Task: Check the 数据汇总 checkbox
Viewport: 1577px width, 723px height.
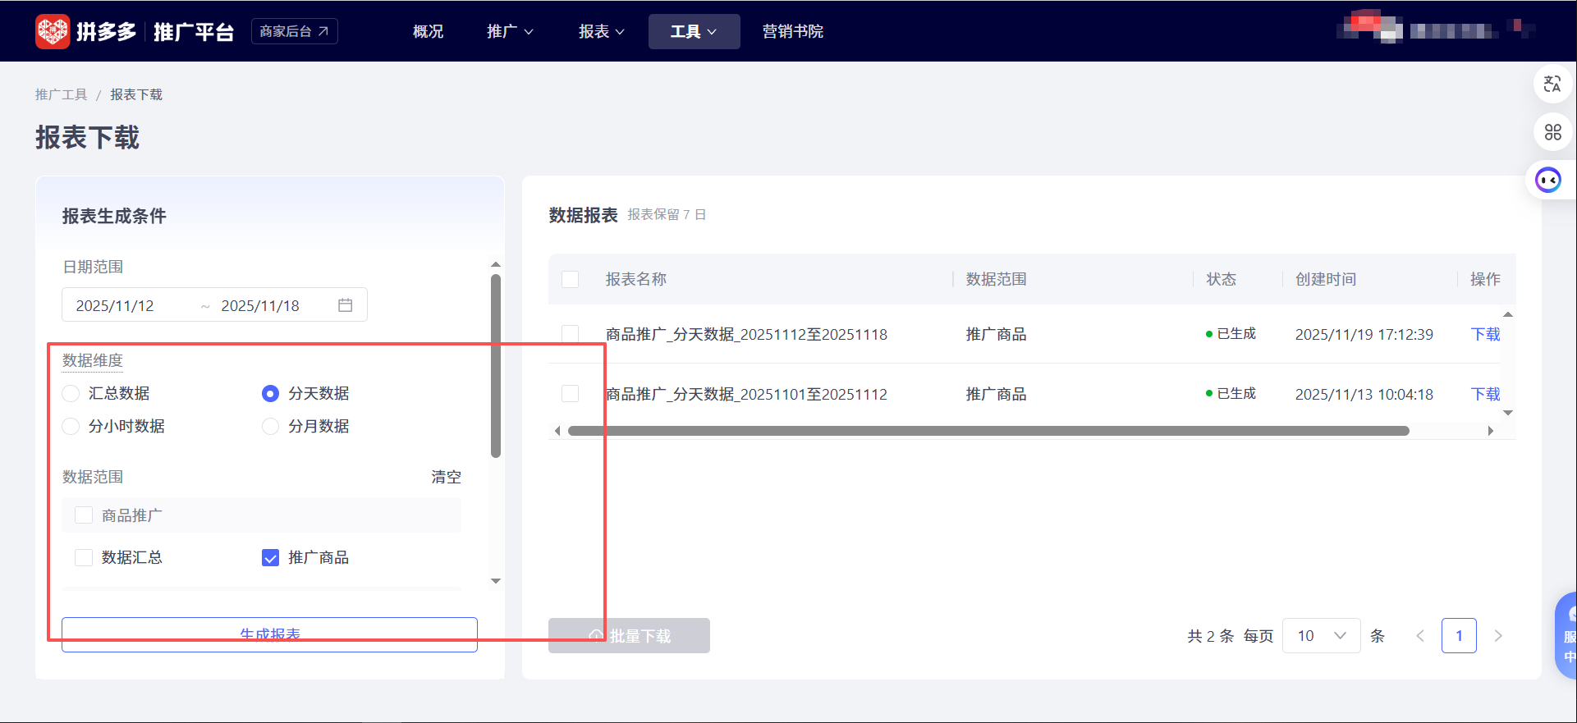Action: click(84, 558)
